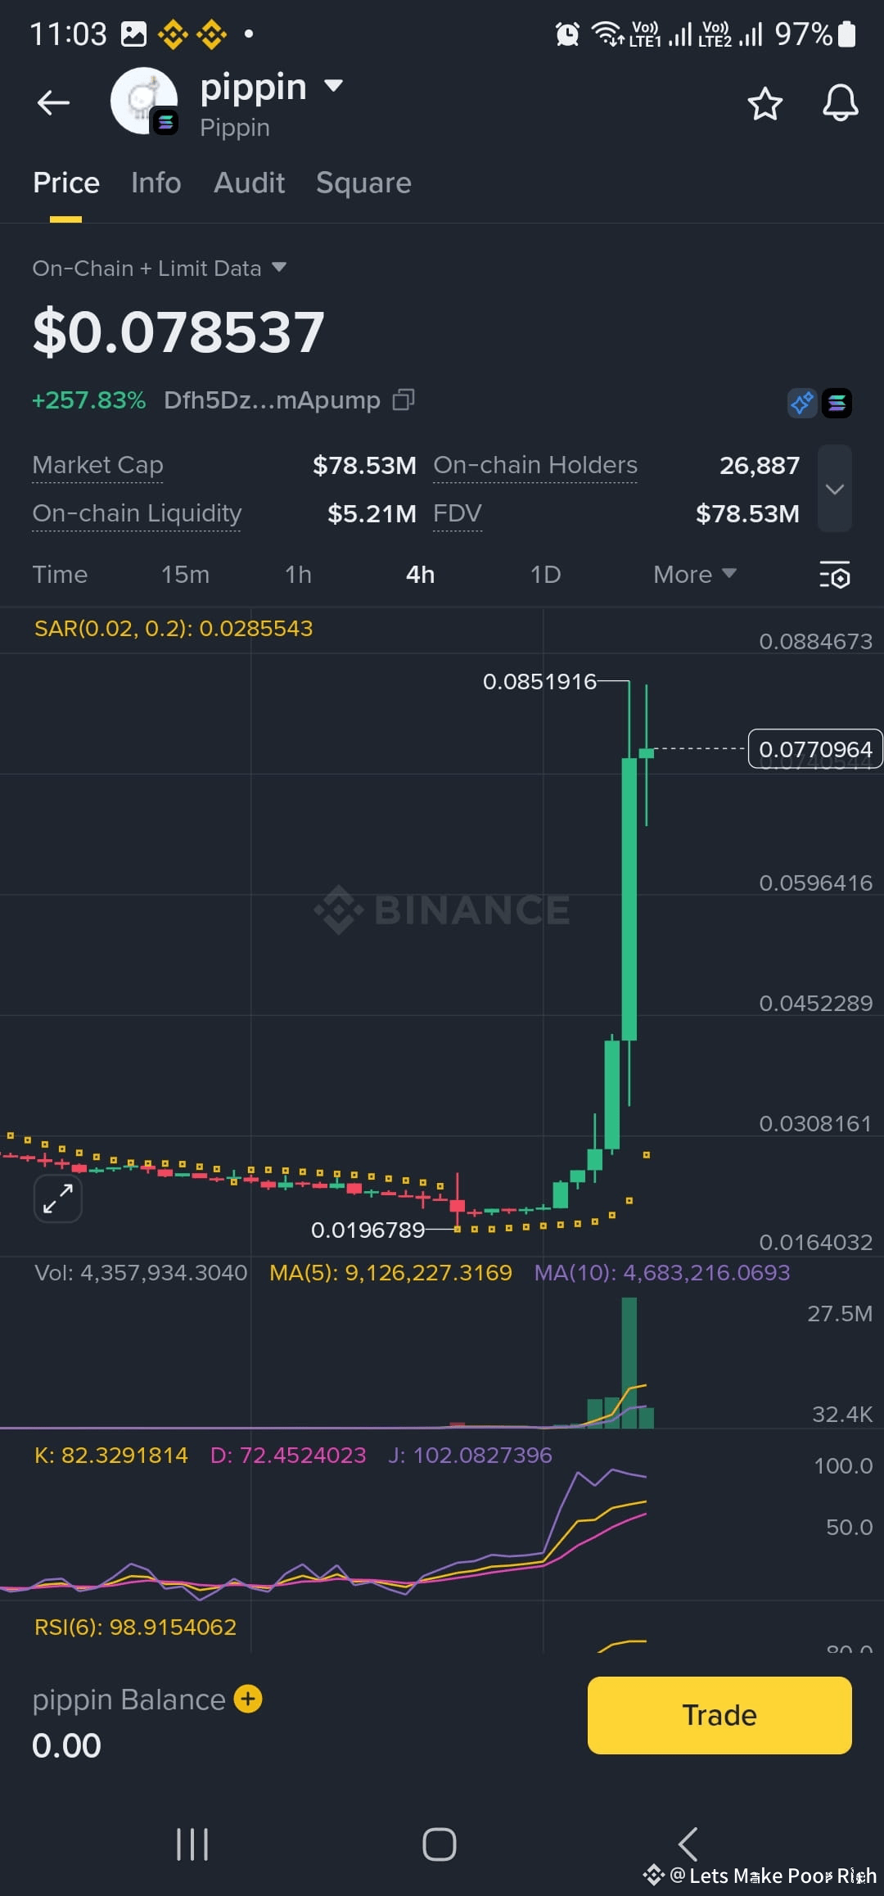Tap the 0.0196789 low price marker
Viewport: 884px width, 1896px height.
coord(368,1230)
